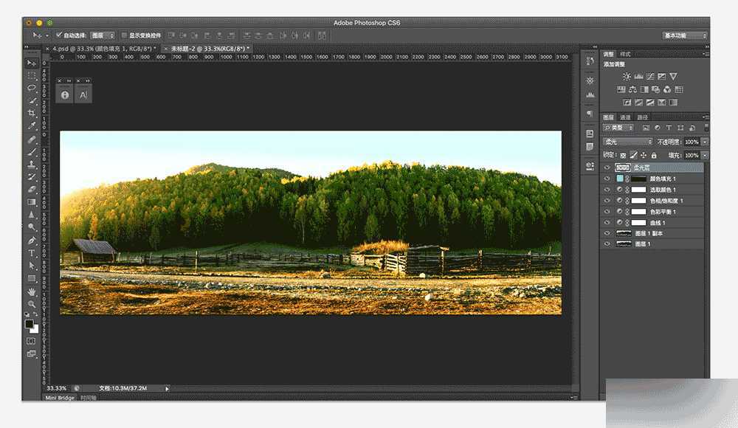
Task: Hide the 颜色填充 1 fill layer
Action: (606, 179)
